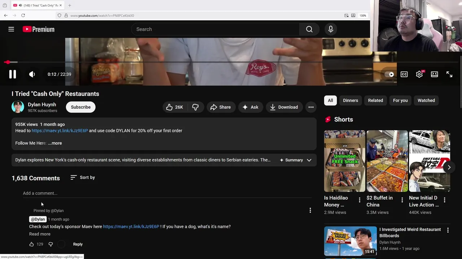Open options for New Initial D short

444,200
